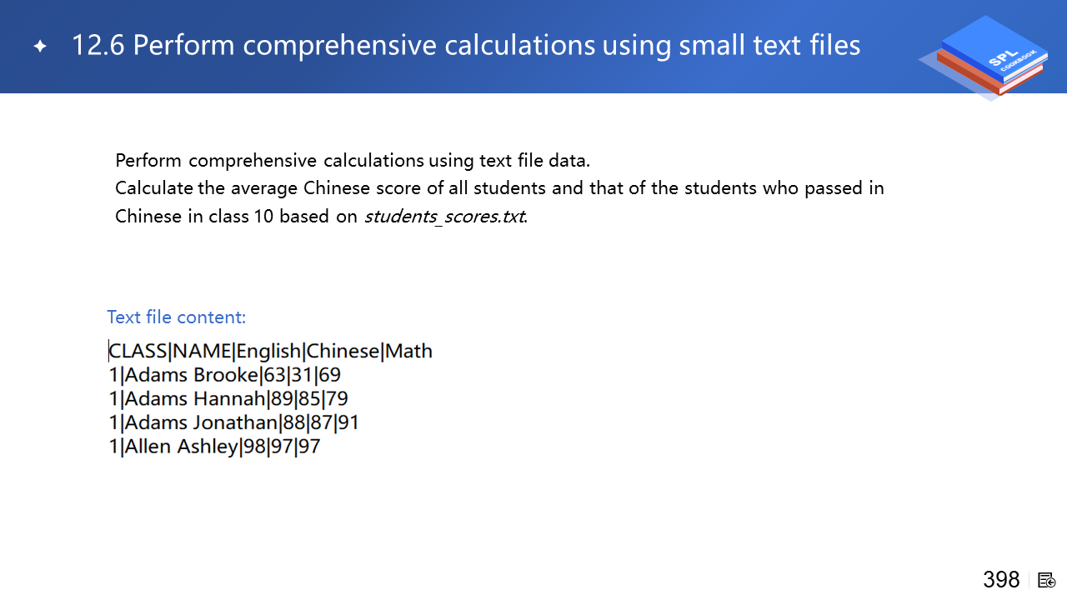
Task: Select the Adams Hannah data row
Action: tap(228, 399)
